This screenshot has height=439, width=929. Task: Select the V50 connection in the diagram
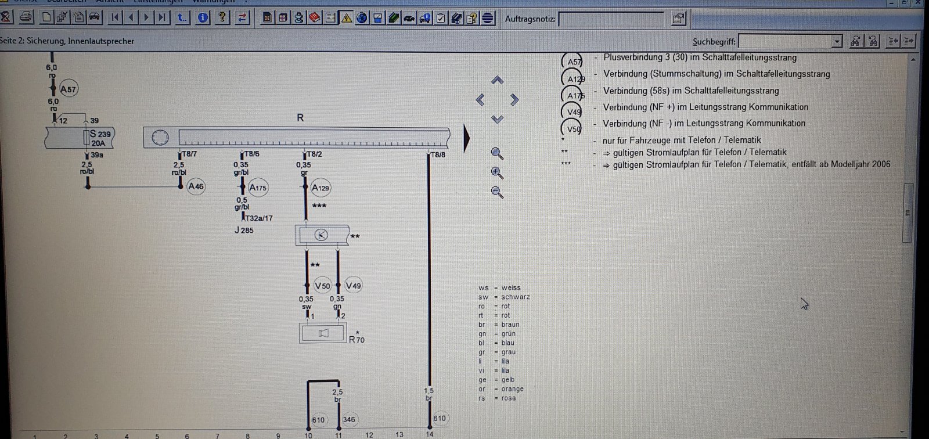click(322, 286)
